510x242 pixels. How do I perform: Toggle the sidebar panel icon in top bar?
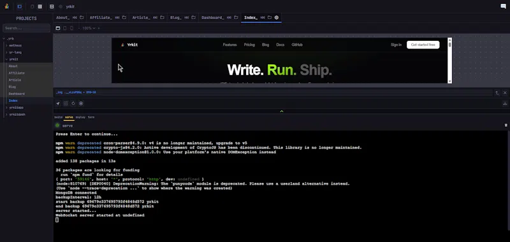coord(20,6)
